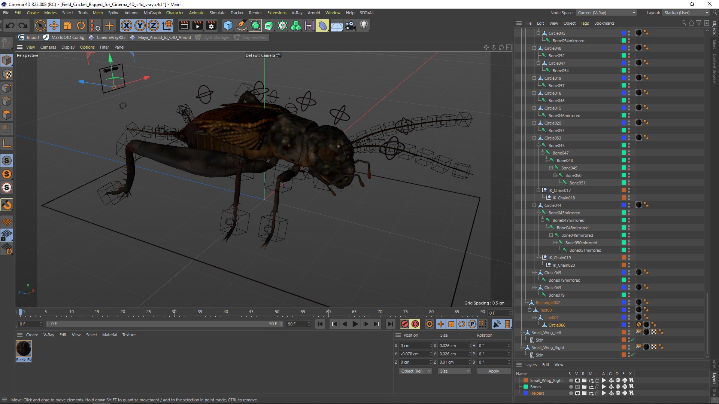The image size is (719, 404).
Task: Collapse IK_Chain019 tree node
Action: 539,258
